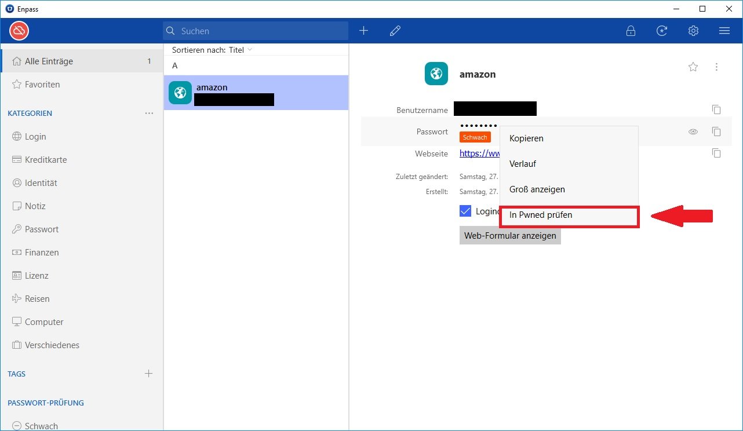Open amazon entry more options menu
Image resolution: width=743 pixels, height=431 pixels.
pyautogui.click(x=717, y=67)
